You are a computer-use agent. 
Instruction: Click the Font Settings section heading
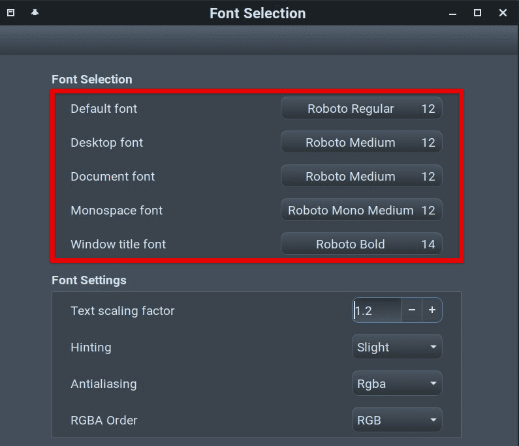pos(89,280)
